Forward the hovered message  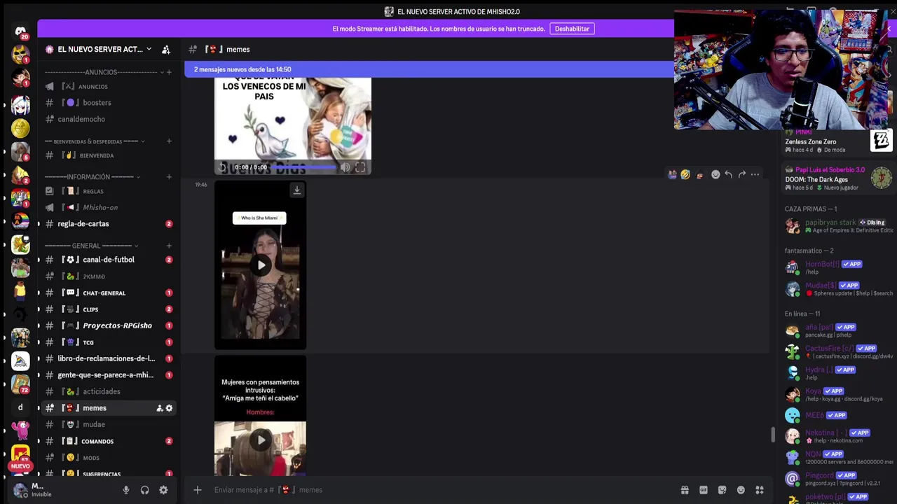(x=742, y=174)
